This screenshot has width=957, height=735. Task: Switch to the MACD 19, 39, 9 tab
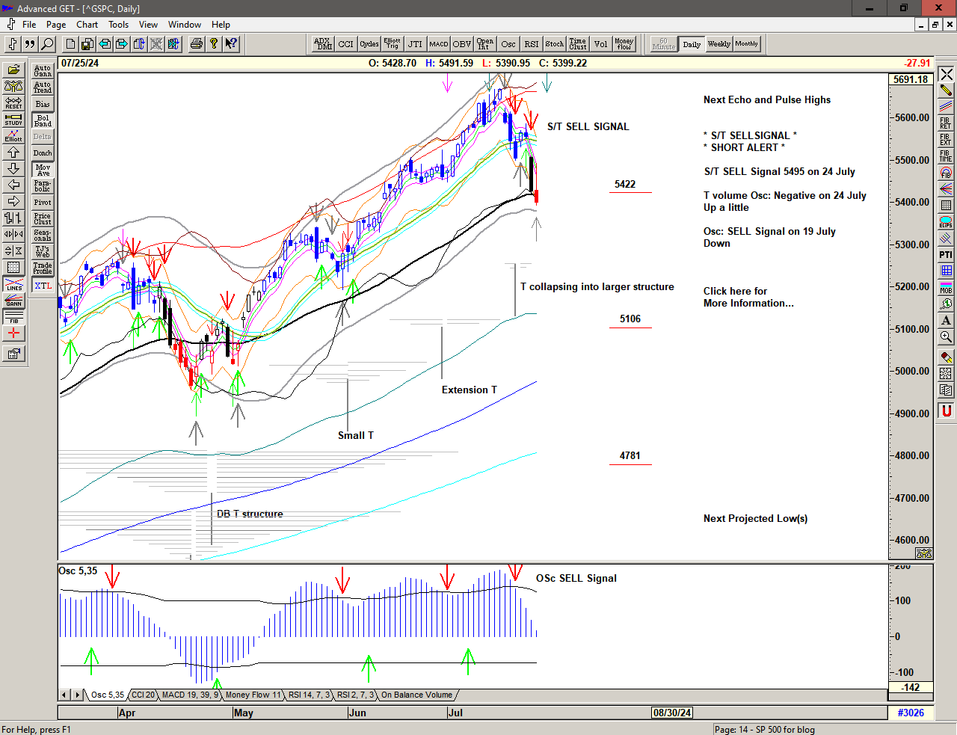(190, 695)
